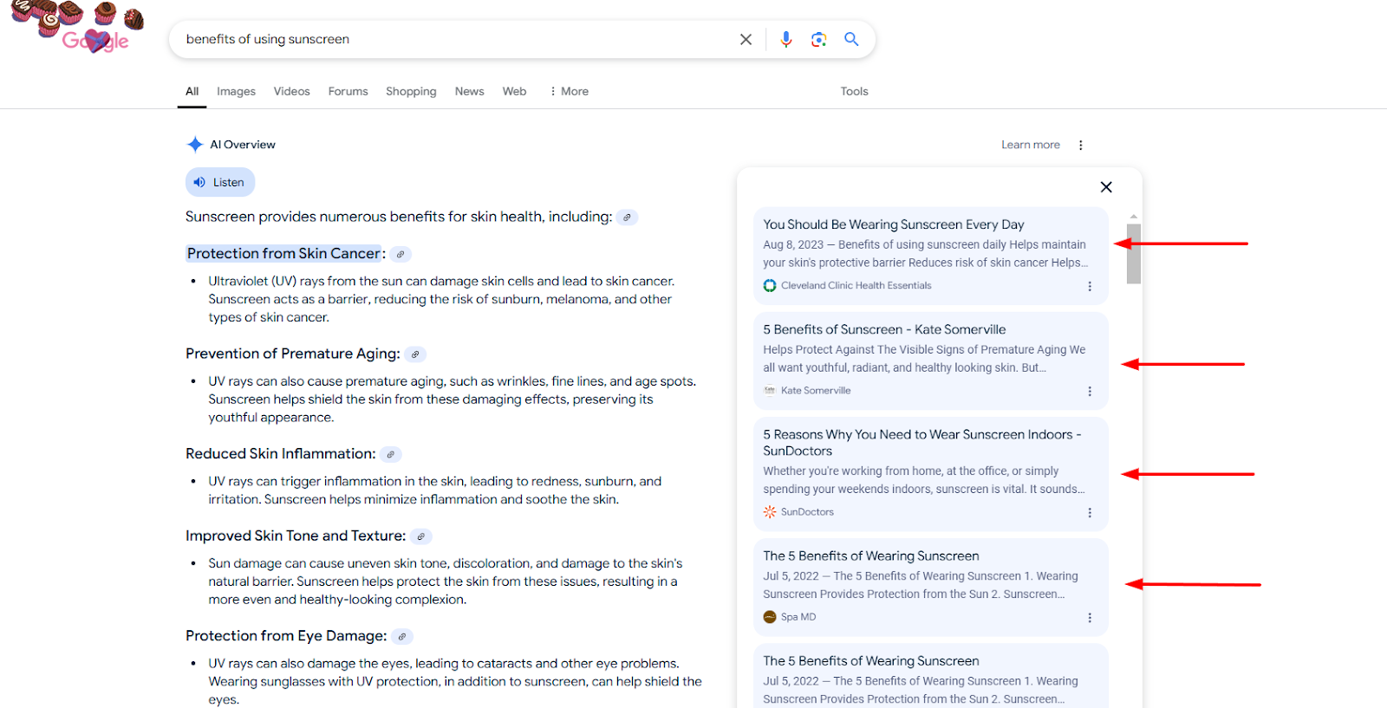
Task: Click the Learn more link
Action: pos(1031,145)
